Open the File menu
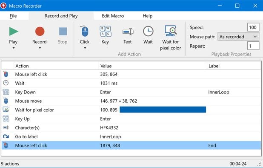Viewport: 263px width, 168px height. 13,16
